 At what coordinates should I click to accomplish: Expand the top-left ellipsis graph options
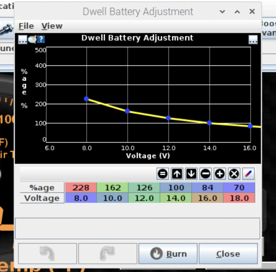pos(23,39)
